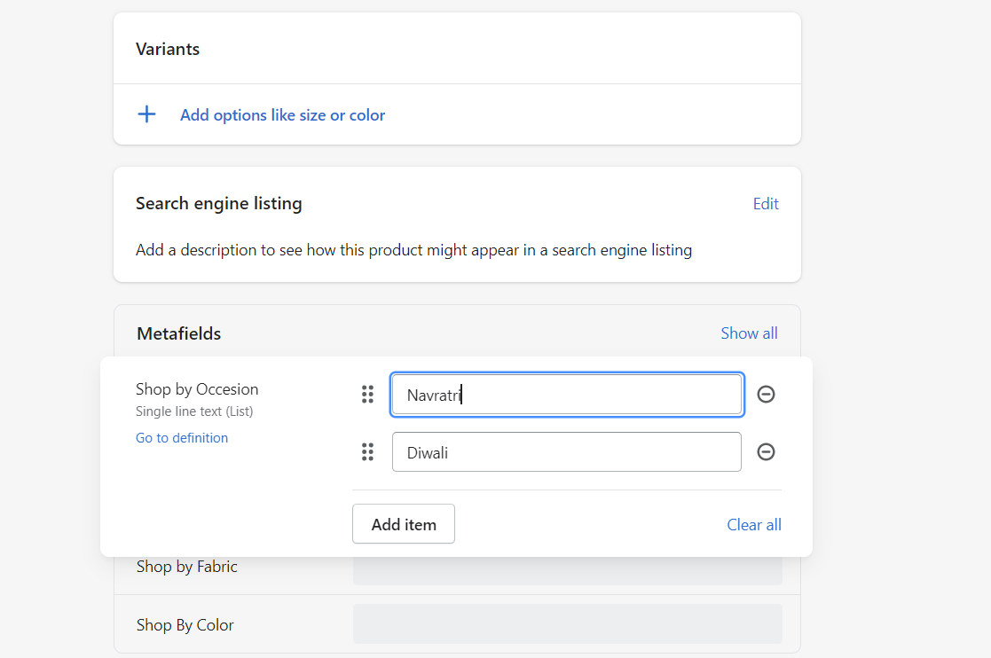This screenshot has height=658, width=991.
Task: Grab the drag handle beside Navratri
Action: point(367,395)
